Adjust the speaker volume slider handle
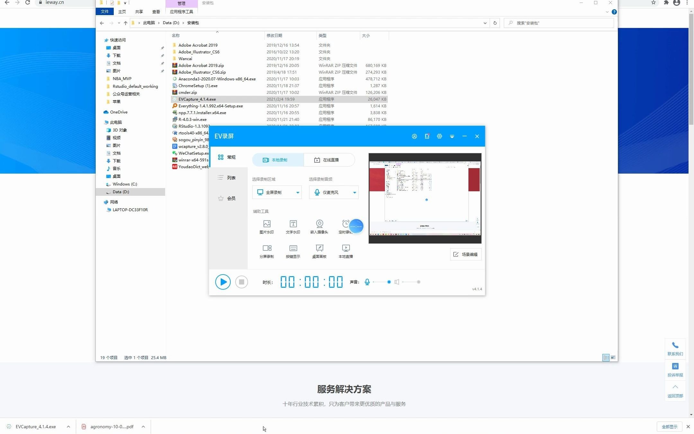 419,282
